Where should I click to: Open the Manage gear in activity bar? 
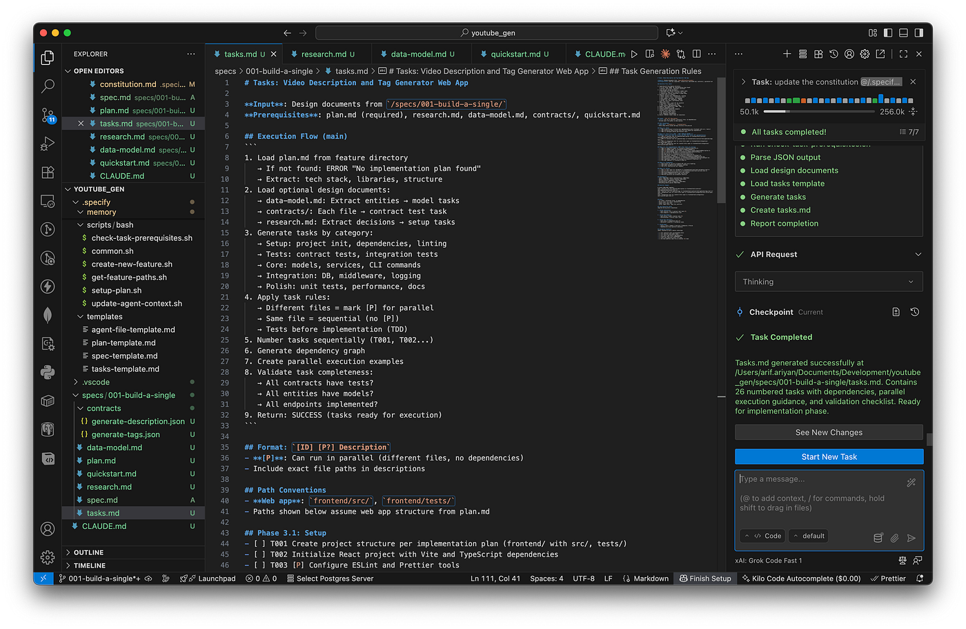[48, 557]
